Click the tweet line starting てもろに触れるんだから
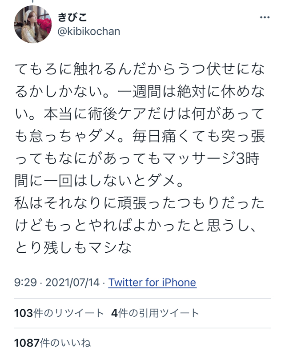 click(140, 69)
